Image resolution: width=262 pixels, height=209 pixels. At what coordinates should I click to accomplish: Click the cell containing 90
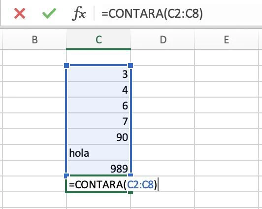pyautogui.click(x=98, y=137)
